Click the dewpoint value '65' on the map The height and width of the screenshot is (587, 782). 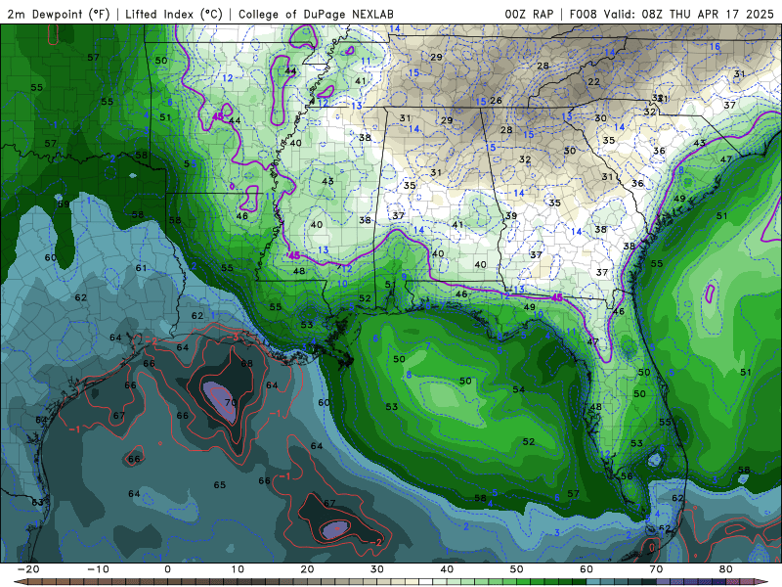click(219, 484)
